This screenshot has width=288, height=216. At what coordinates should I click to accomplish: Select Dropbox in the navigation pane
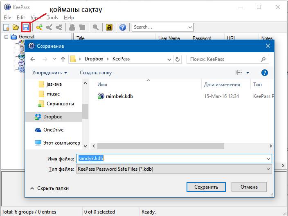tap(52, 117)
